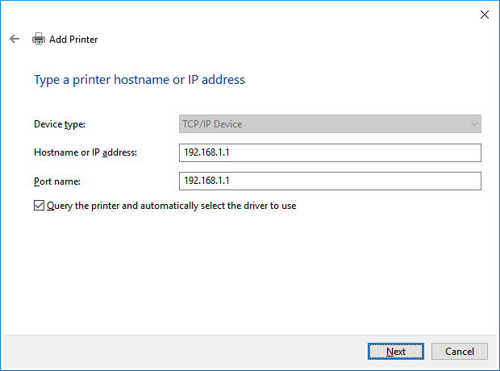Screen dimensions: 500x371
Task: Click the empty title bar area
Action: (x=242, y=15)
